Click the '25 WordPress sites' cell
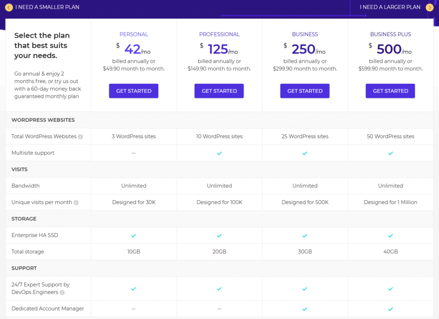The image size is (439, 319). click(305, 136)
